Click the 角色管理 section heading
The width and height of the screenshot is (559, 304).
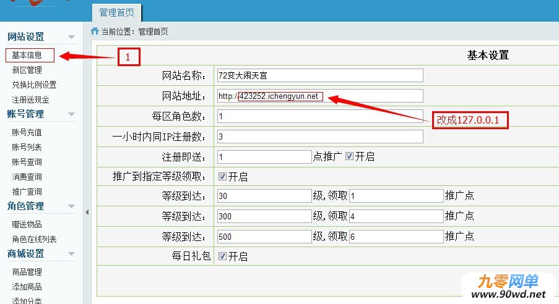click(x=25, y=206)
